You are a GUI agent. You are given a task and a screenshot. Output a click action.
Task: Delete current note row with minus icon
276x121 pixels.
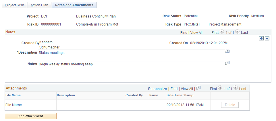pos(267,39)
